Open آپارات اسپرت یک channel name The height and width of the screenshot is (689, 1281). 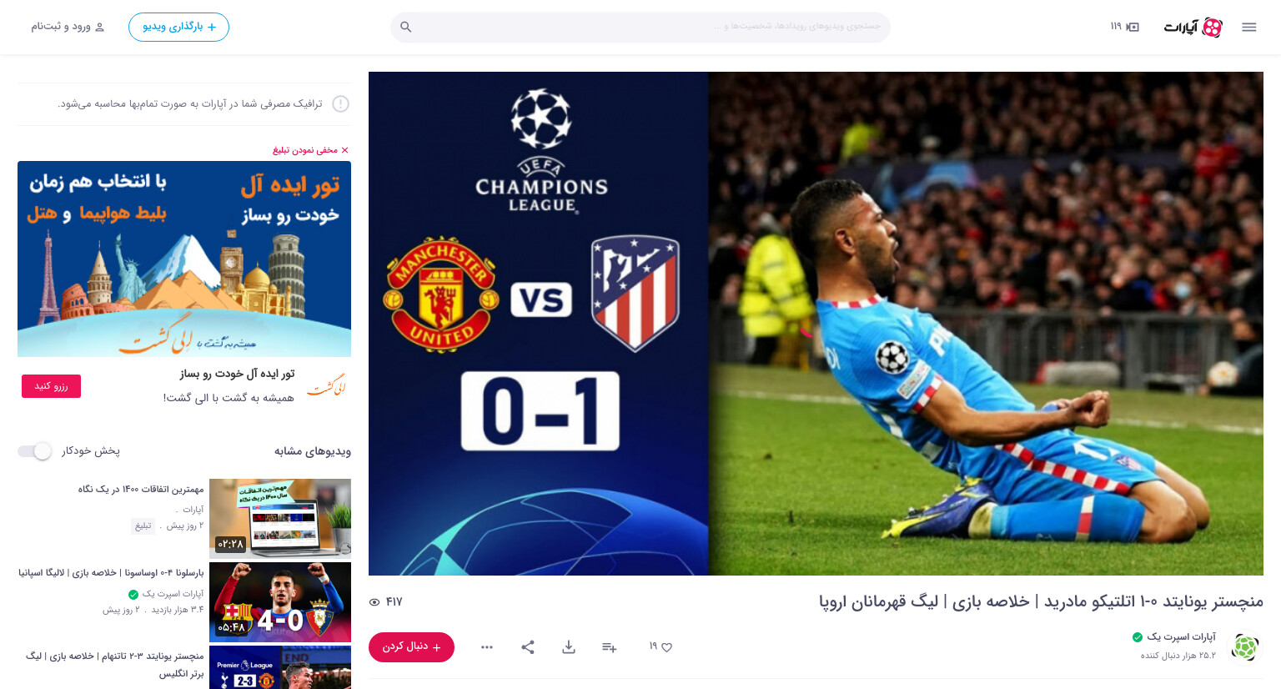coord(1181,636)
